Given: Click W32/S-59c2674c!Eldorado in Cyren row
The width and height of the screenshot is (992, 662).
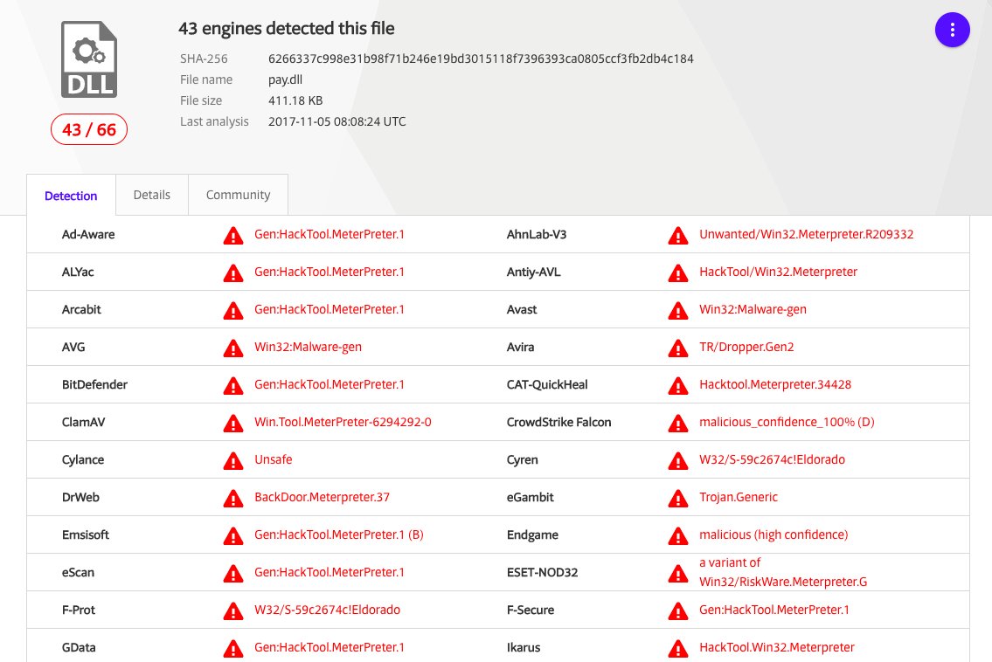Looking at the screenshot, I should point(772,459).
